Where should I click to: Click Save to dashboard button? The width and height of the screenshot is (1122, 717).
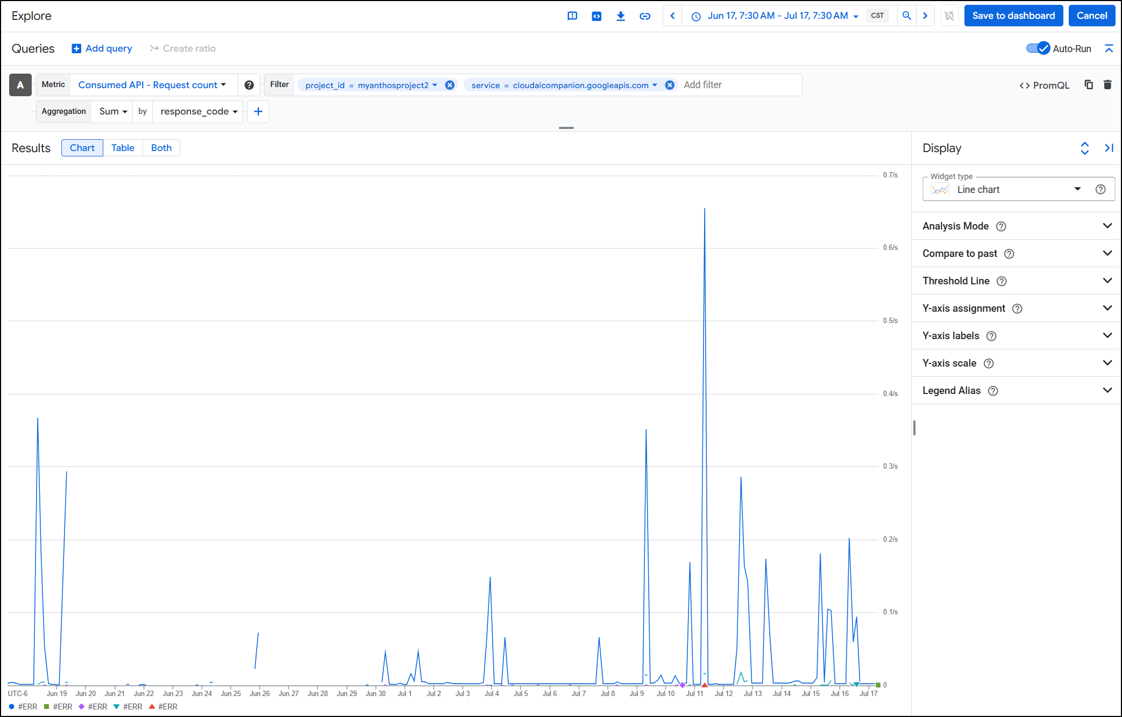click(1013, 16)
